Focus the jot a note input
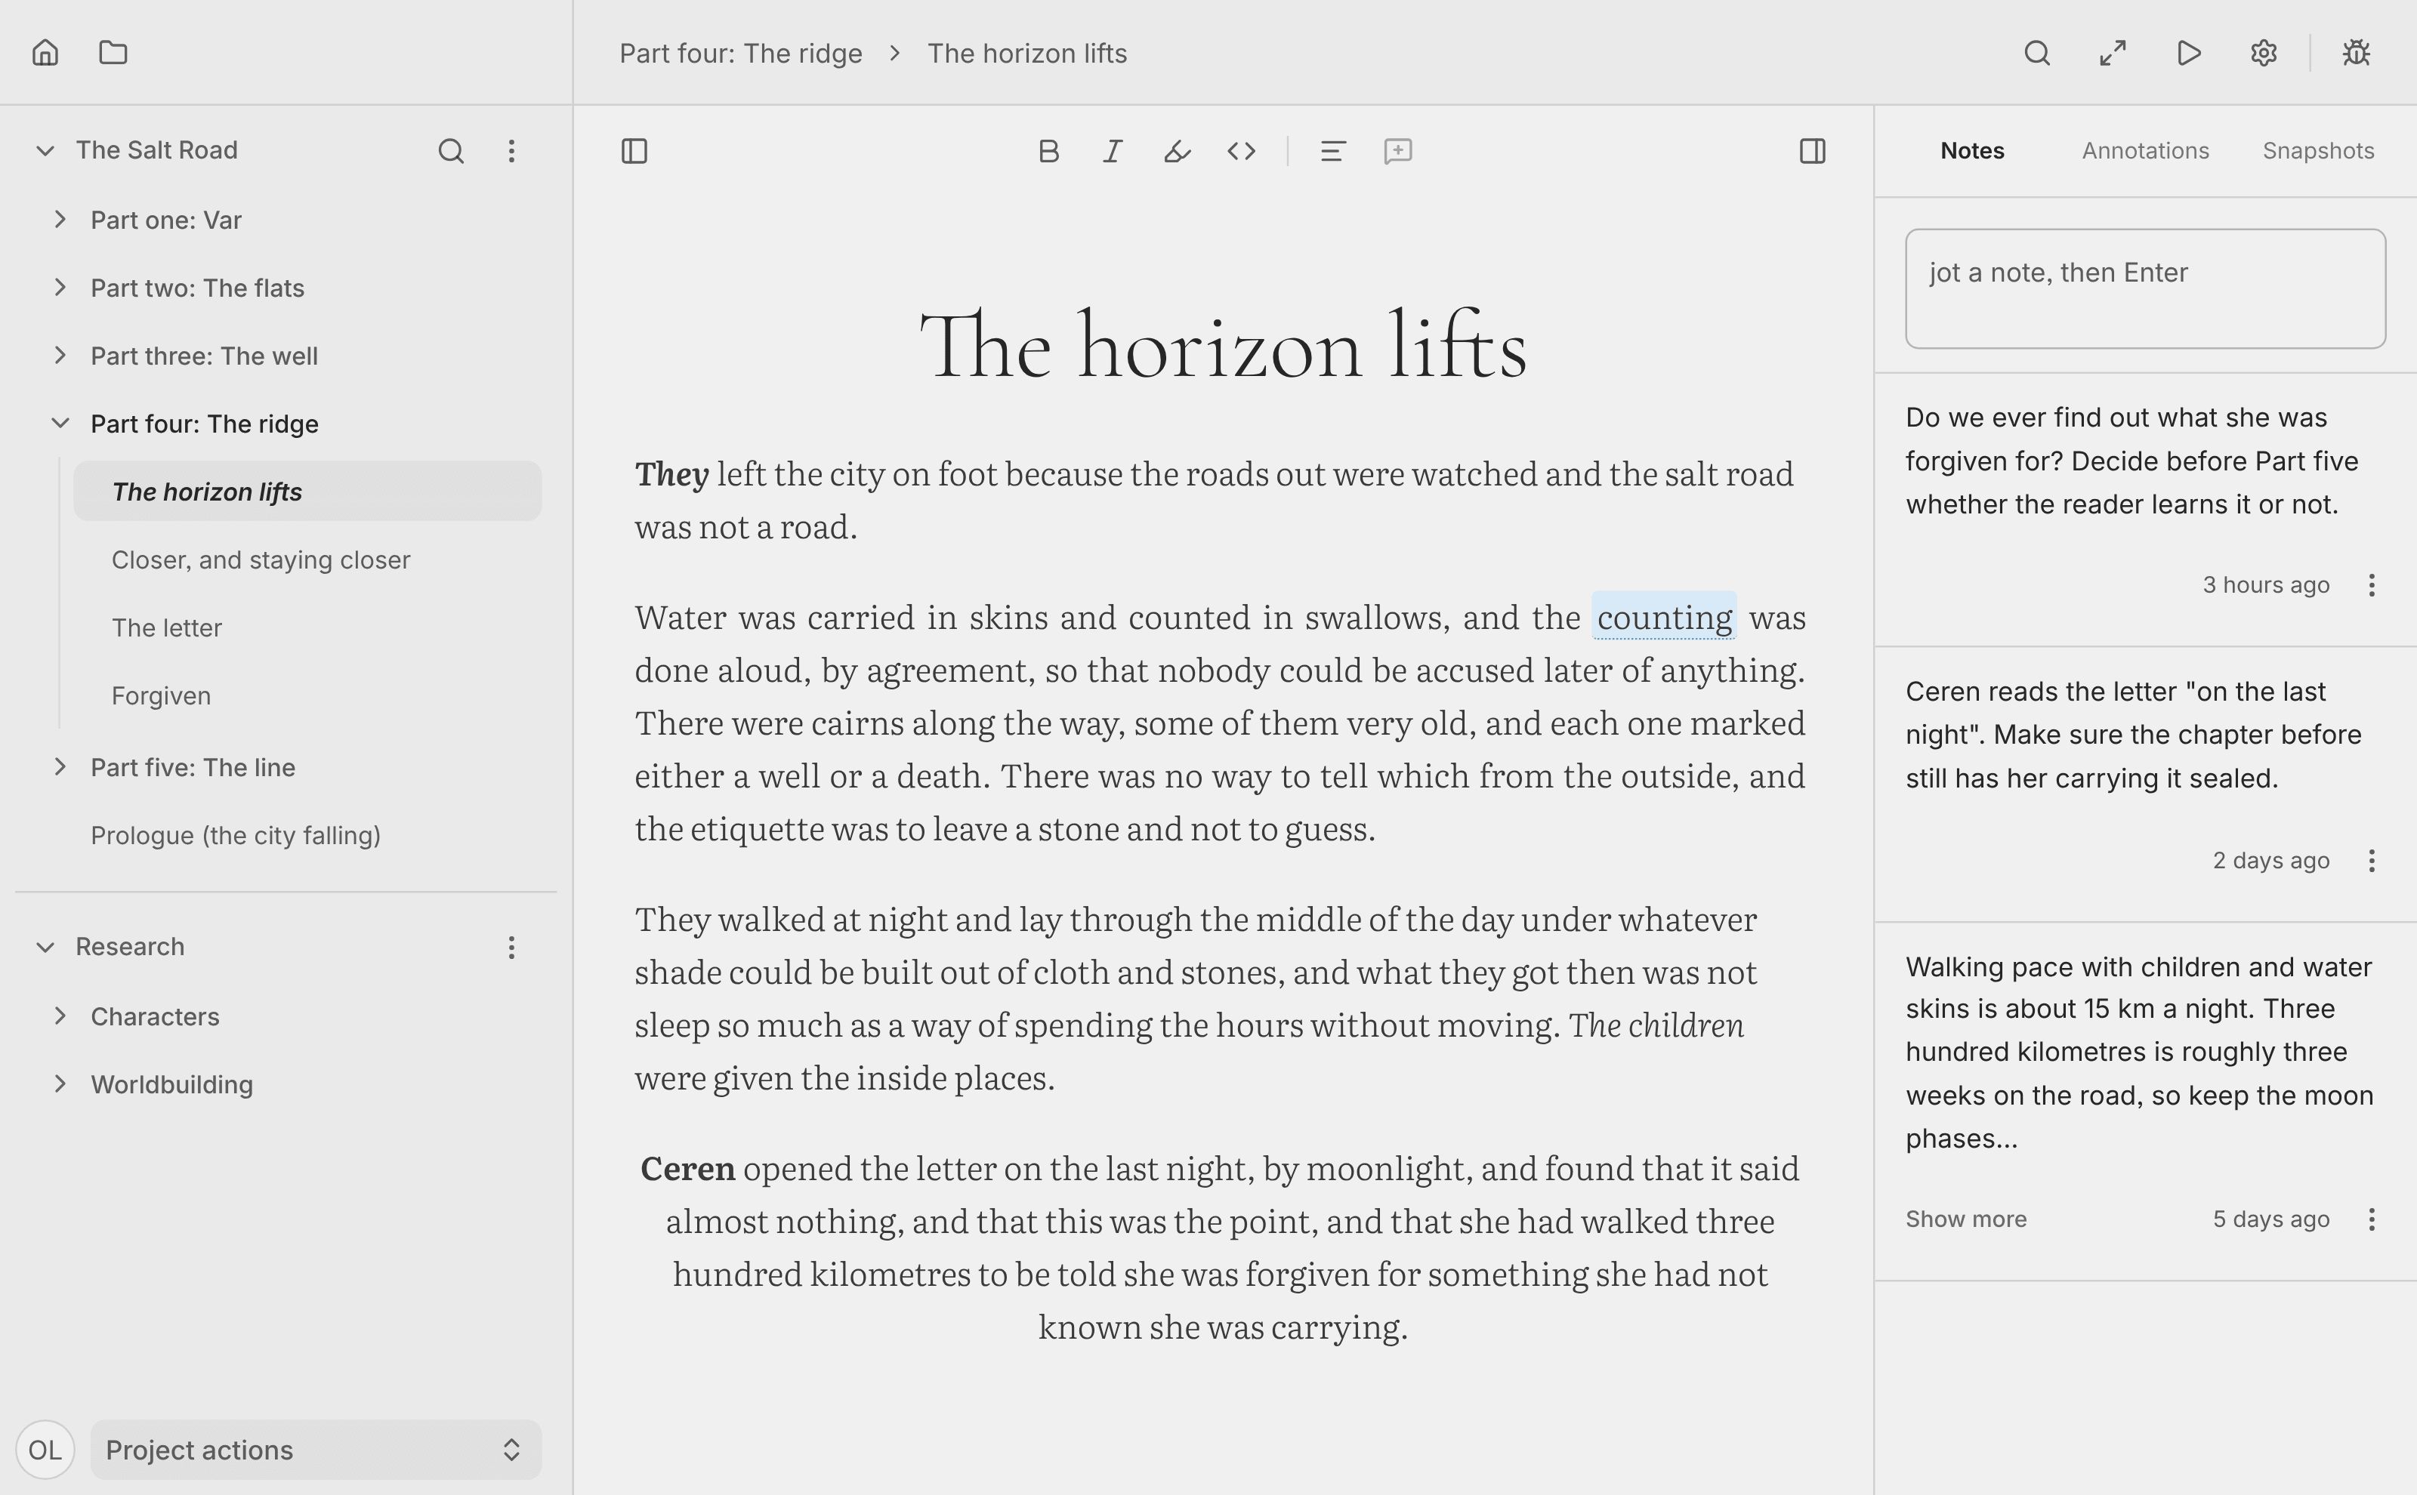Viewport: 2417px width, 1495px height. (x=2145, y=288)
